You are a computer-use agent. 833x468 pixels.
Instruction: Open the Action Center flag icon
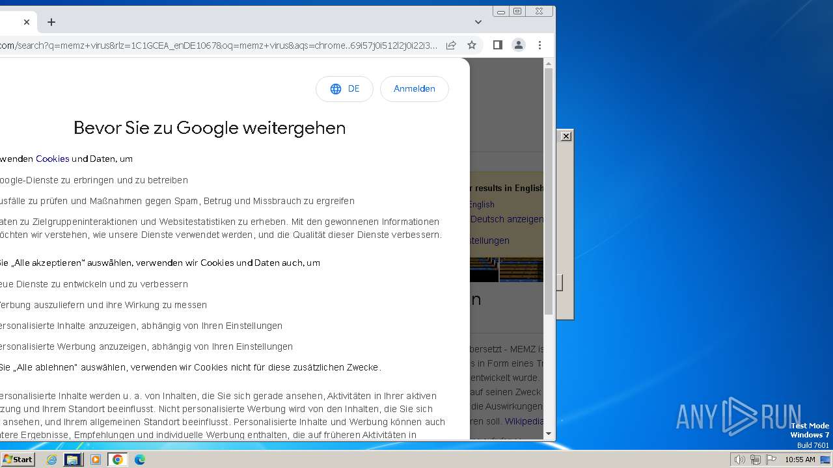(x=771, y=460)
